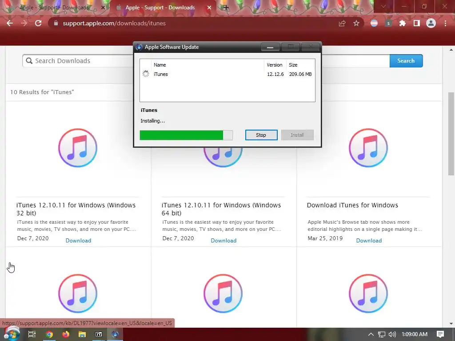Click iTunes icon above Download iTunes for Windows

(x=368, y=148)
